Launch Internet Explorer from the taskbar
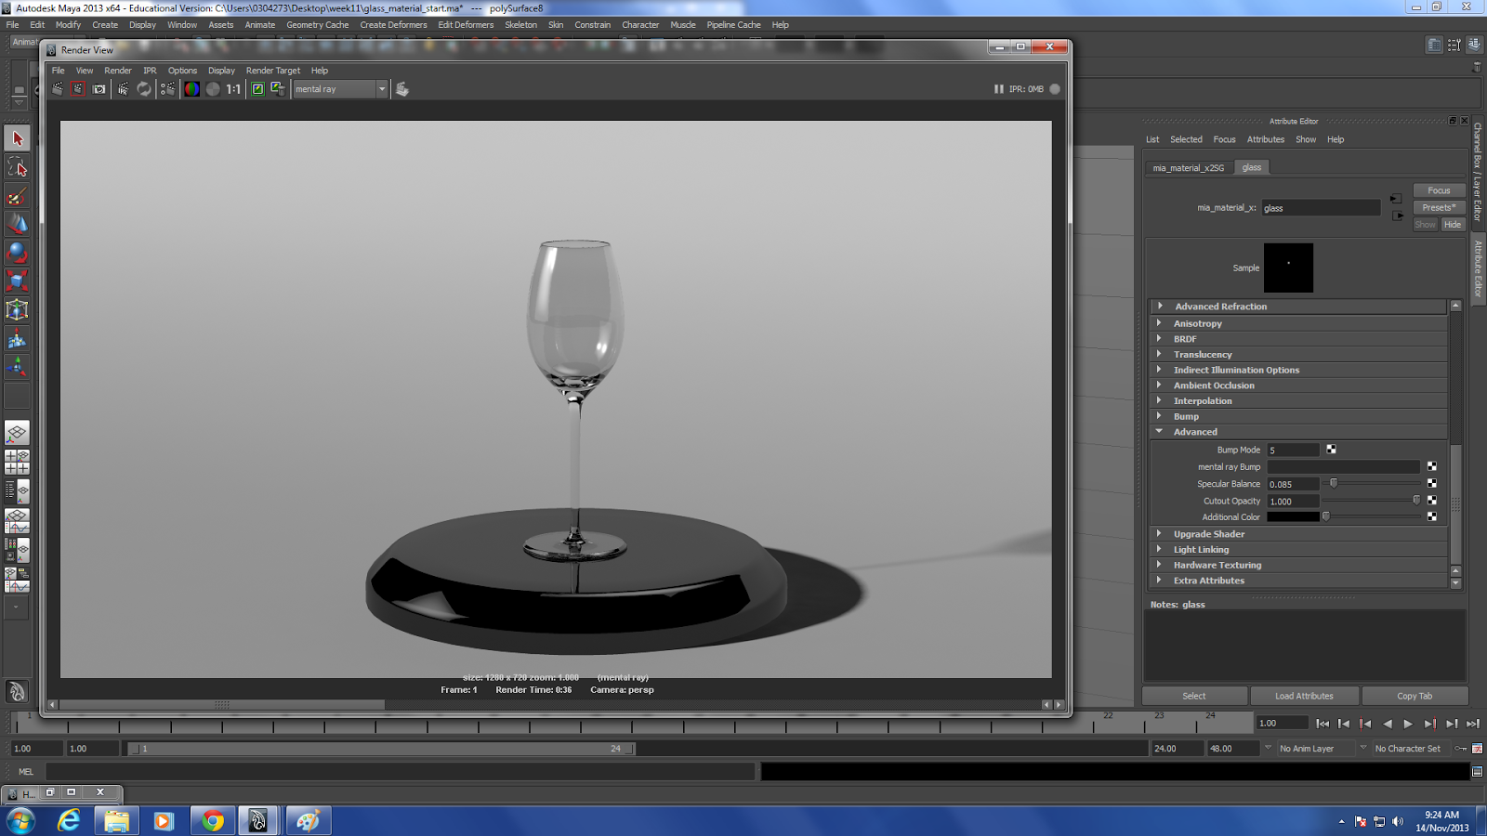This screenshot has width=1487, height=836. (x=69, y=821)
